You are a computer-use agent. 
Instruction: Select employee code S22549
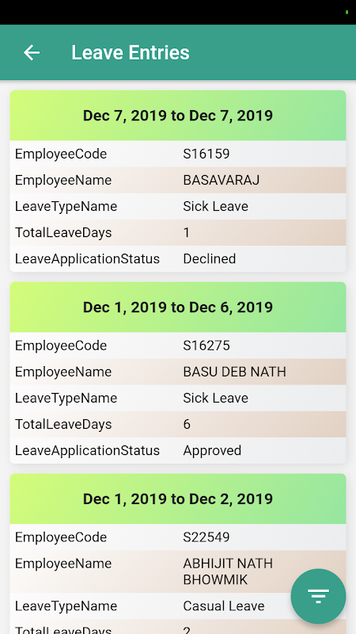click(206, 537)
